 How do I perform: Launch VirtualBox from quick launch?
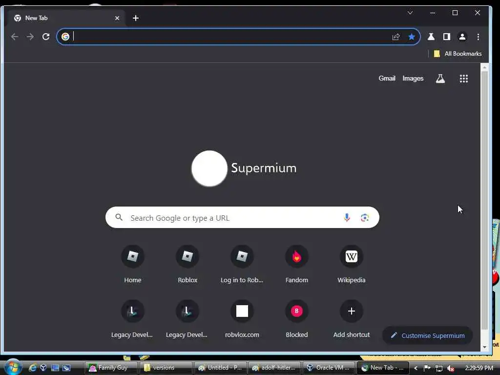[x=43, y=368]
